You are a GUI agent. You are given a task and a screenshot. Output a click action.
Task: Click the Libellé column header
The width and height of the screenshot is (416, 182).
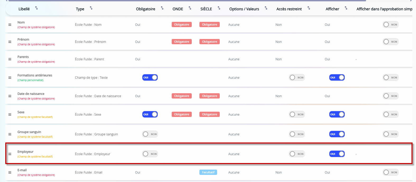(x=24, y=9)
